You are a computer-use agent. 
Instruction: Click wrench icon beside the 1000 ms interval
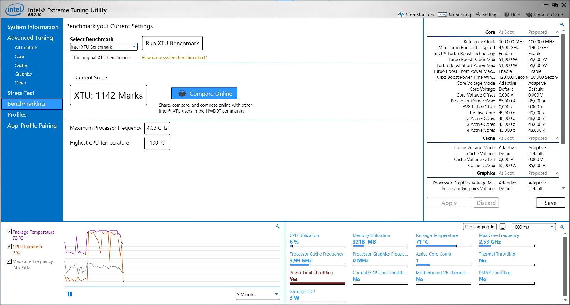562,227
